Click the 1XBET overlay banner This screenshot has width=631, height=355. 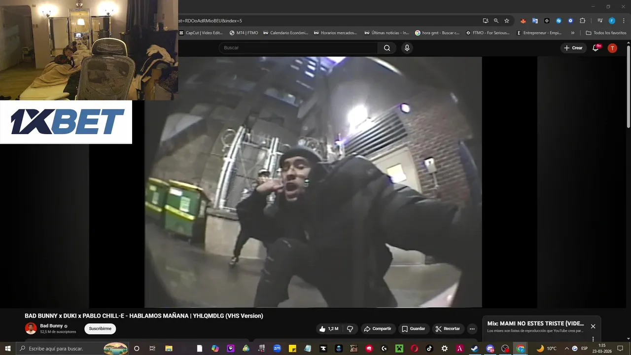click(x=66, y=122)
